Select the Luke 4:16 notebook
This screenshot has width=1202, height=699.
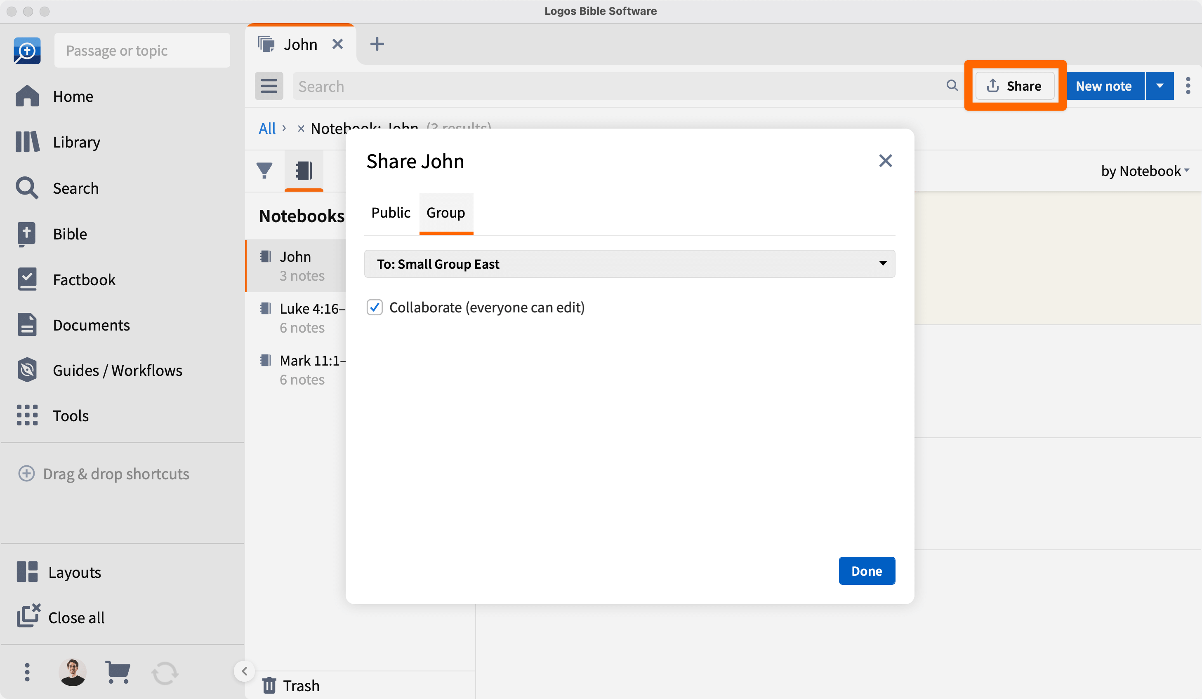[296, 318]
